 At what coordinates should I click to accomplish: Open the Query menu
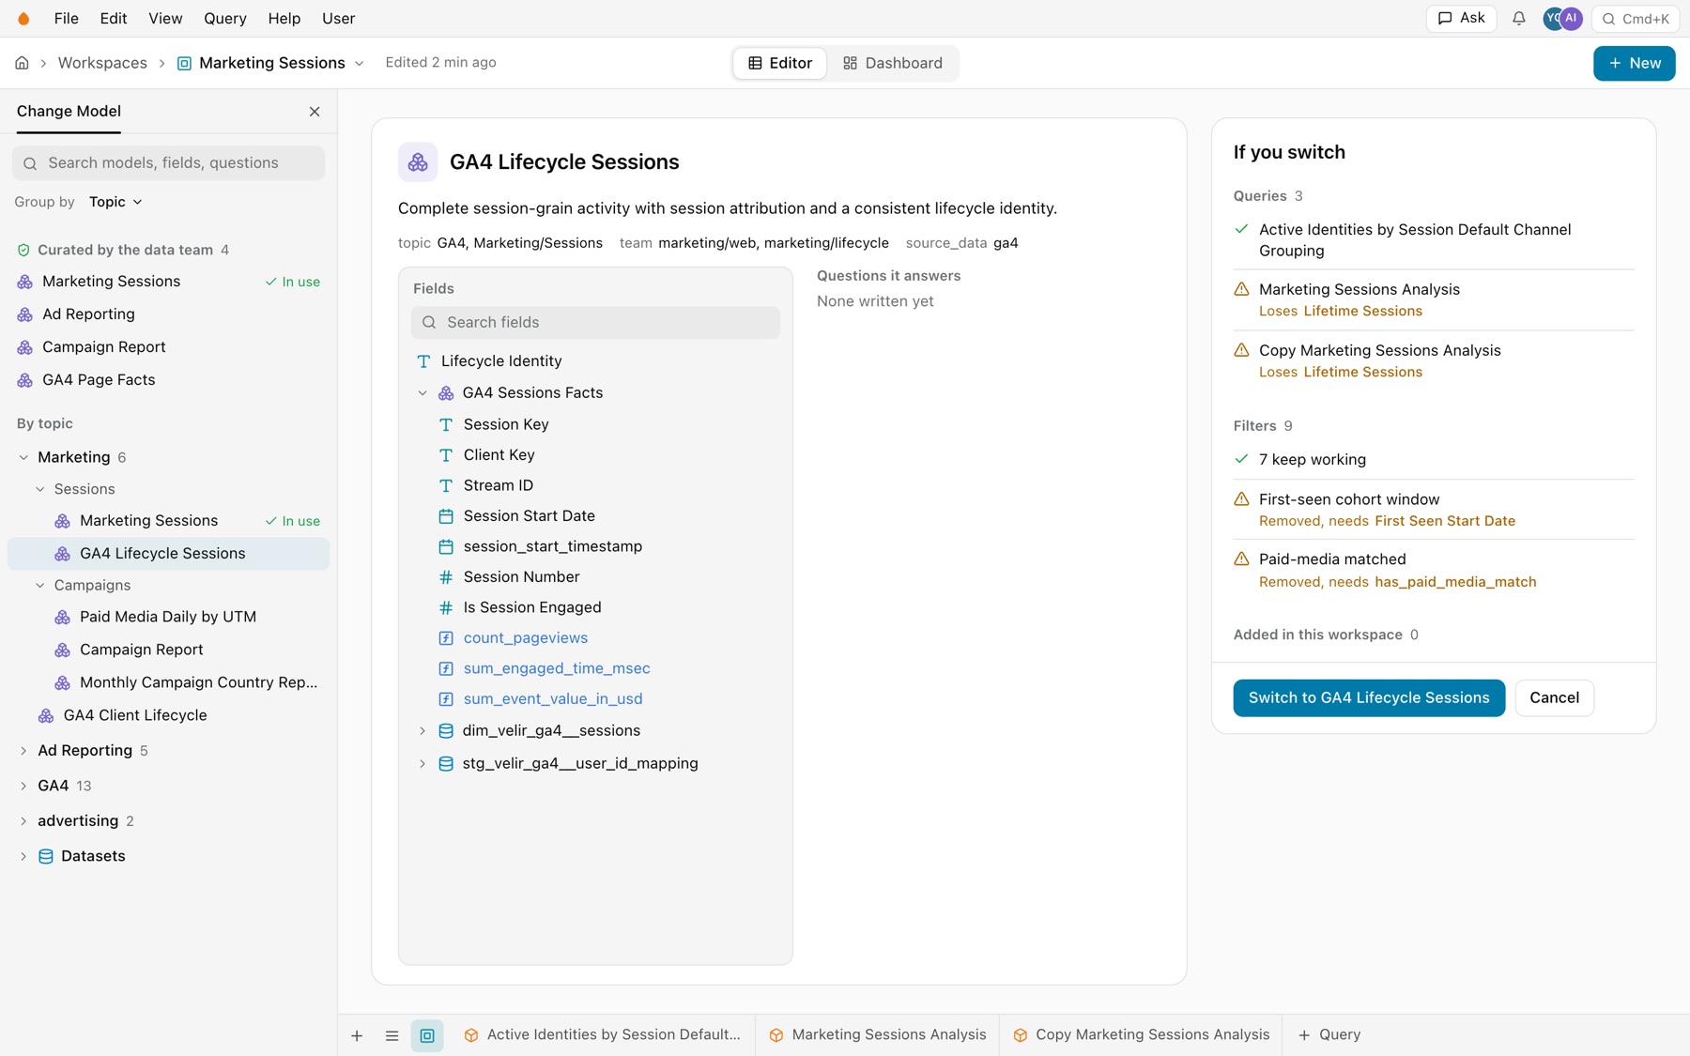(x=224, y=19)
